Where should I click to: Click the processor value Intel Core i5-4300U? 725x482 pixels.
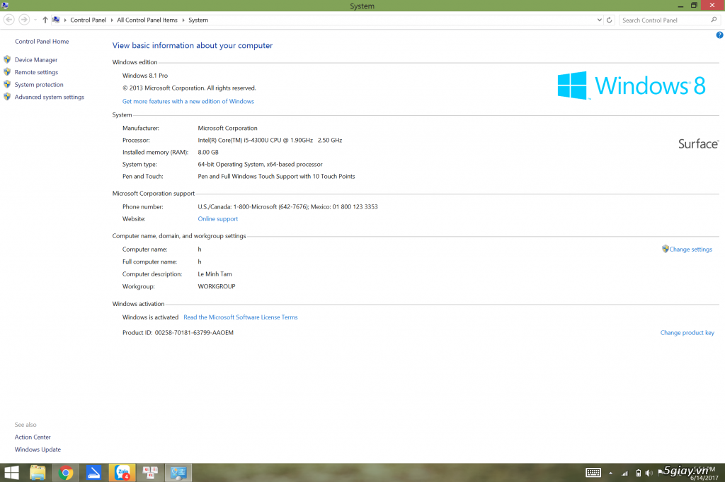coord(270,140)
